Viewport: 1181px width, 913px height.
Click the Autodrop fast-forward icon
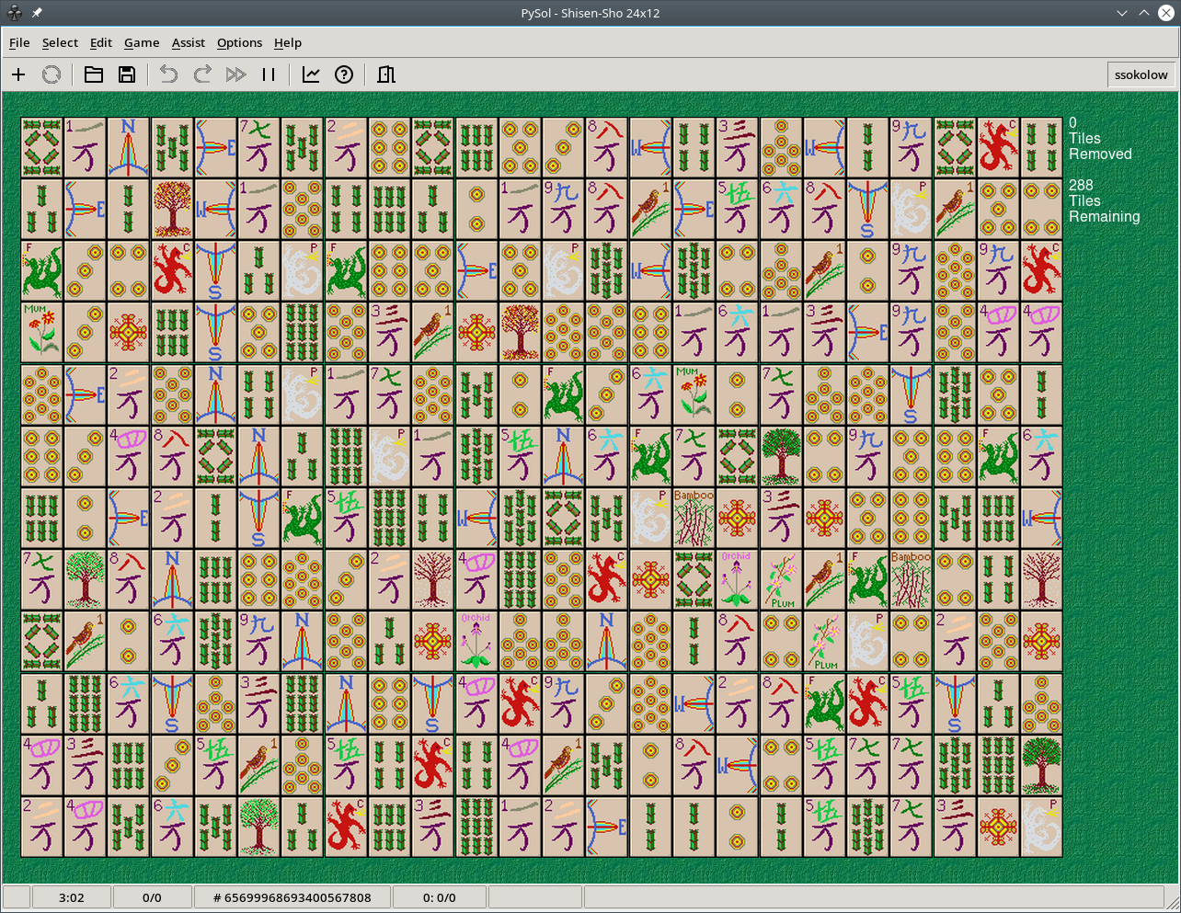(235, 74)
